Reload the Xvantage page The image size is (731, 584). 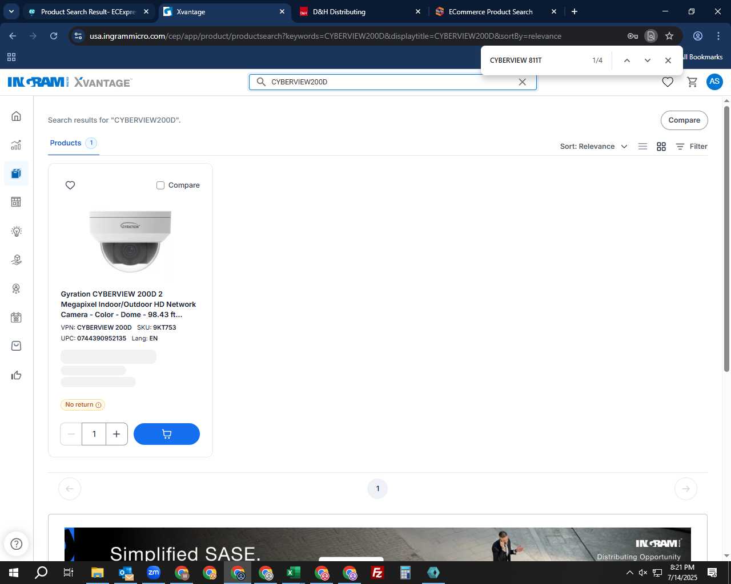pos(54,36)
